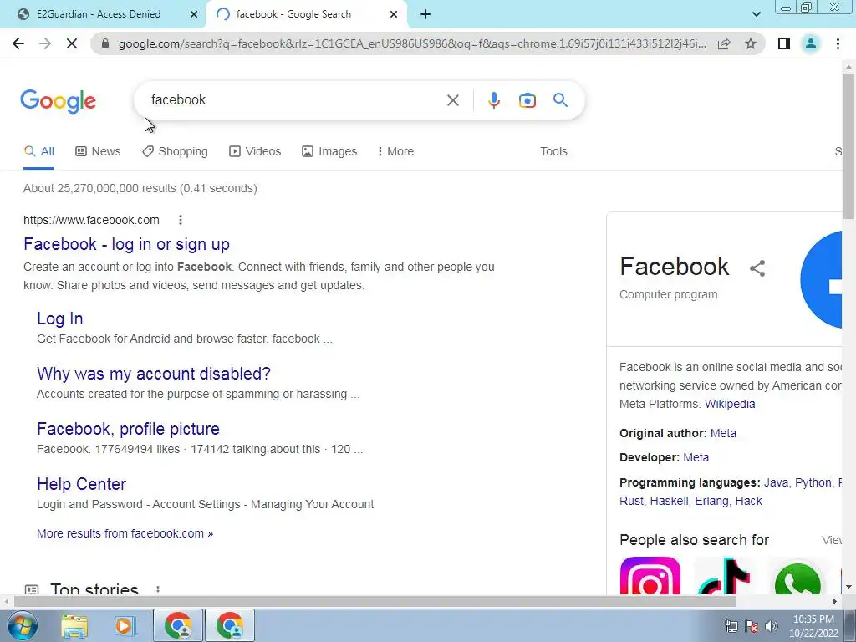Open the browser side panel icon
The width and height of the screenshot is (856, 642).
pyautogui.click(x=784, y=43)
